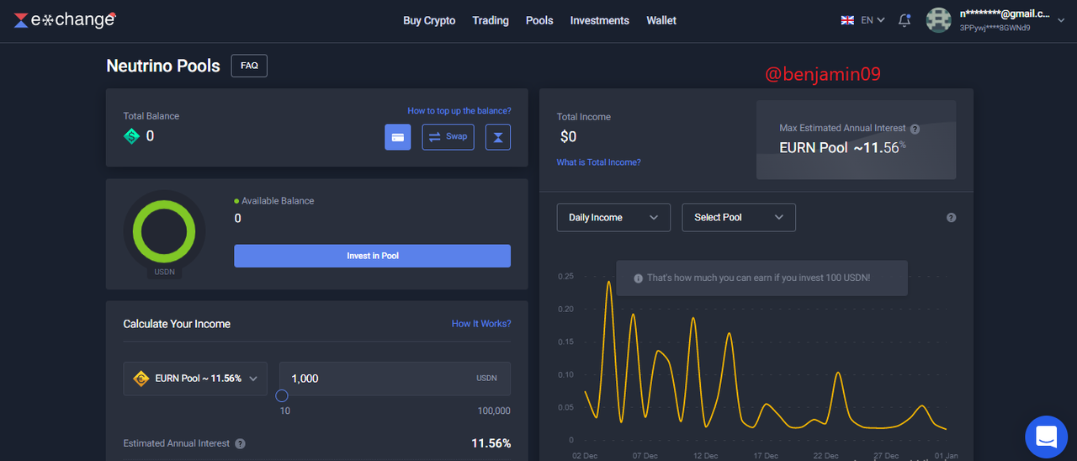1077x461 pixels.
Task: Open 'What is Total Income?' link
Action: pos(598,162)
